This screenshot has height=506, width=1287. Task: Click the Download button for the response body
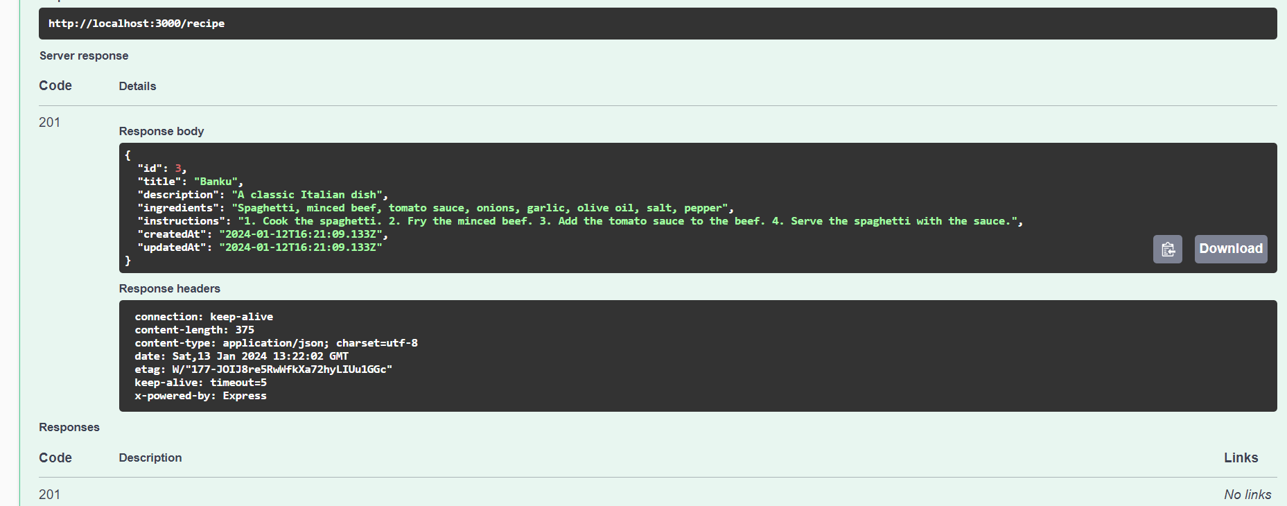coord(1230,248)
